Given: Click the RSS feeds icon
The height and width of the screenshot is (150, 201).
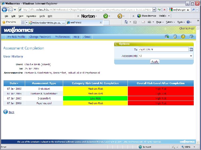Looking at the screenshot, I should pyautogui.click(x=135, y=22).
